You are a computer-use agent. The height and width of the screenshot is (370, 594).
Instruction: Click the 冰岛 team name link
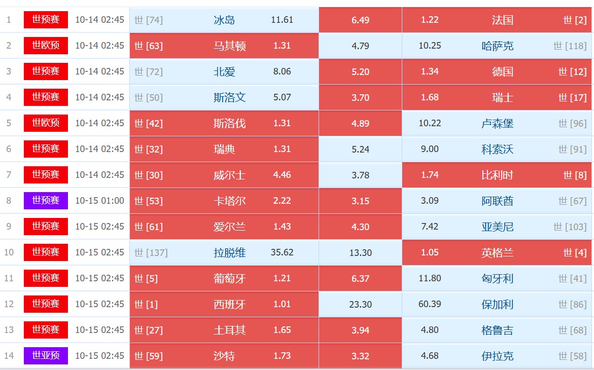click(224, 20)
